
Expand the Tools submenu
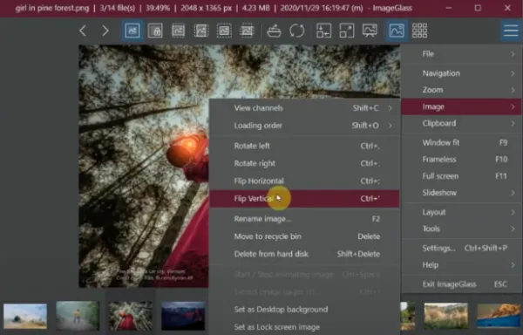(x=462, y=229)
